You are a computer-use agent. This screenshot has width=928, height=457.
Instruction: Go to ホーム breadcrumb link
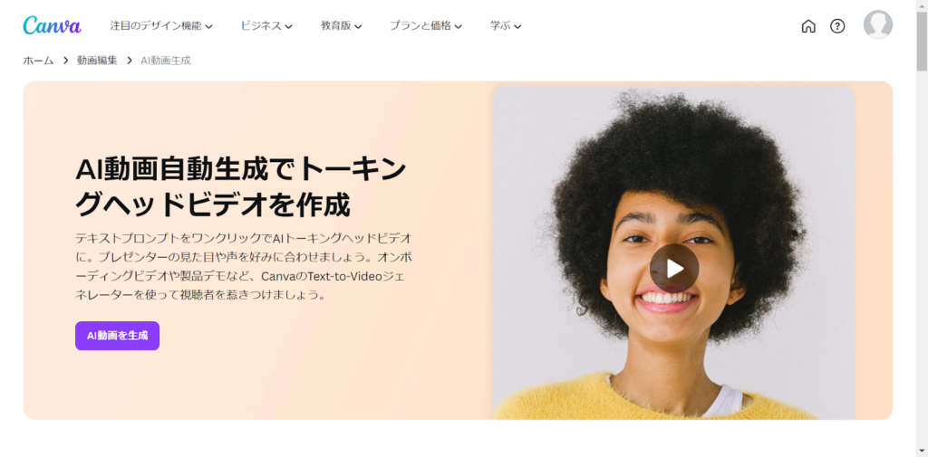tap(38, 61)
